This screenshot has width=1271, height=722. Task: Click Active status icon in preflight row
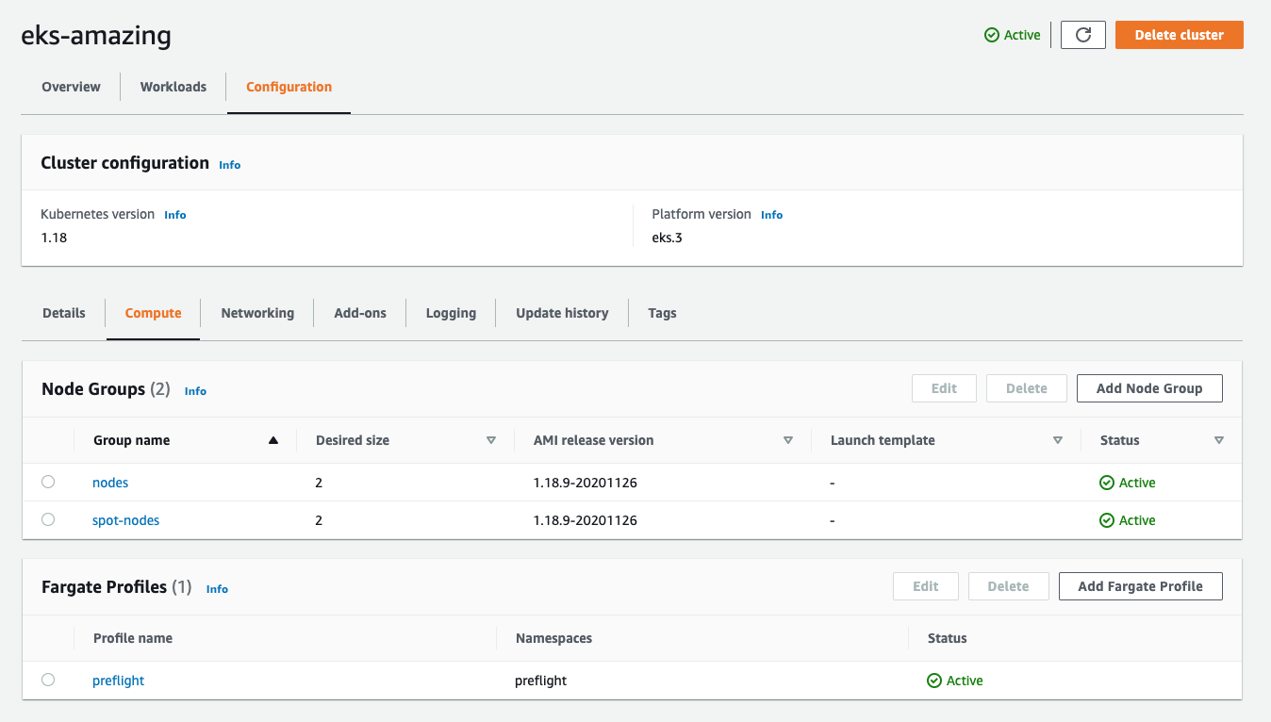pos(934,681)
